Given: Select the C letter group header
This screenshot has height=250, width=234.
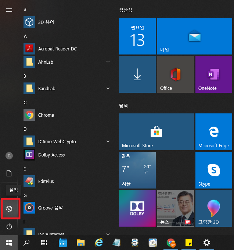Looking at the screenshot, I should pyautogui.click(x=25, y=102).
